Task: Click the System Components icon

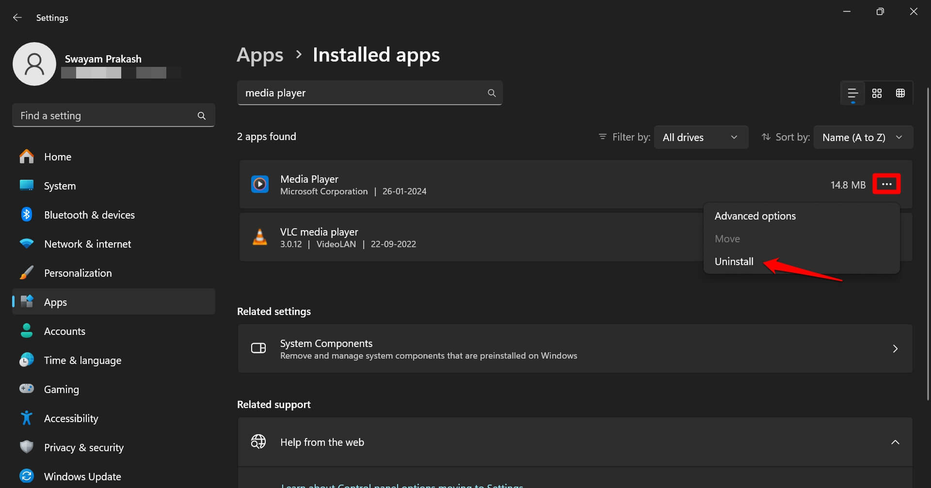Action: click(258, 348)
